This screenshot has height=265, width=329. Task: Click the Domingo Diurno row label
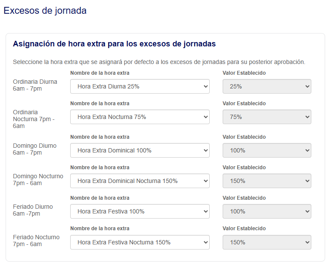(34, 149)
